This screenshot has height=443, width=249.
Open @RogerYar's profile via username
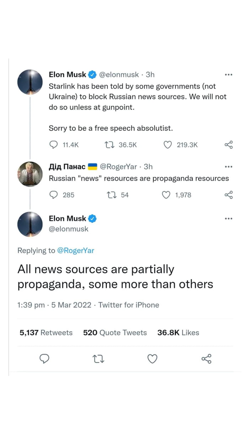[x=118, y=166]
